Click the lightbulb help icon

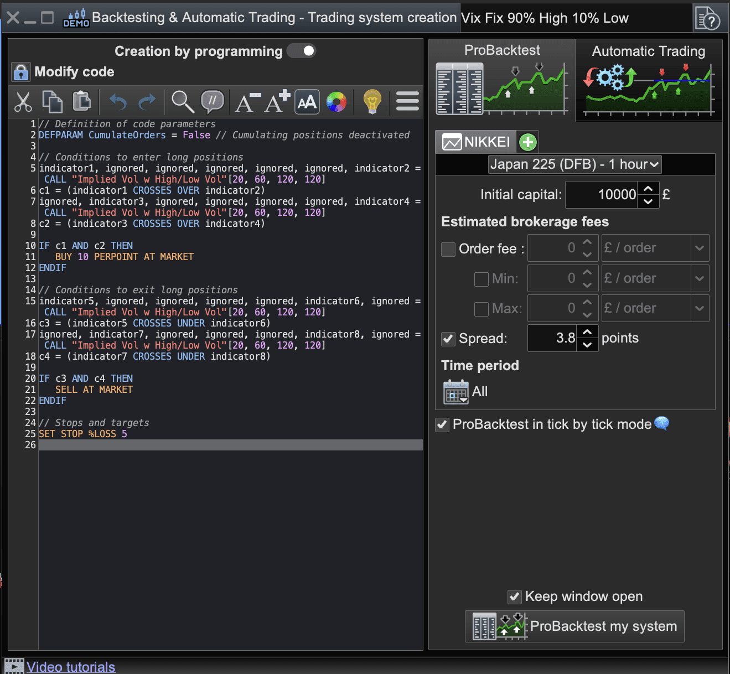tap(372, 102)
